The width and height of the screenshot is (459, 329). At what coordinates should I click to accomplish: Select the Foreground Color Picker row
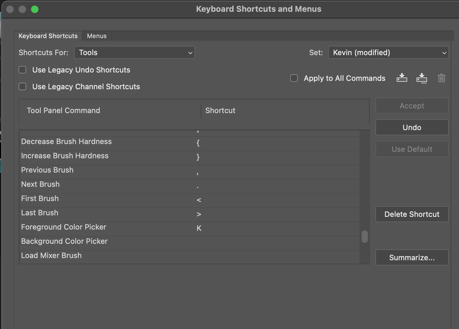click(x=64, y=227)
